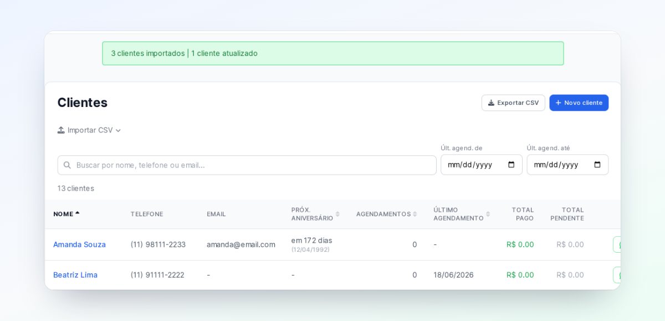665x321 pixels.
Task: Sort by Agendamentos column
Action: coord(386,214)
